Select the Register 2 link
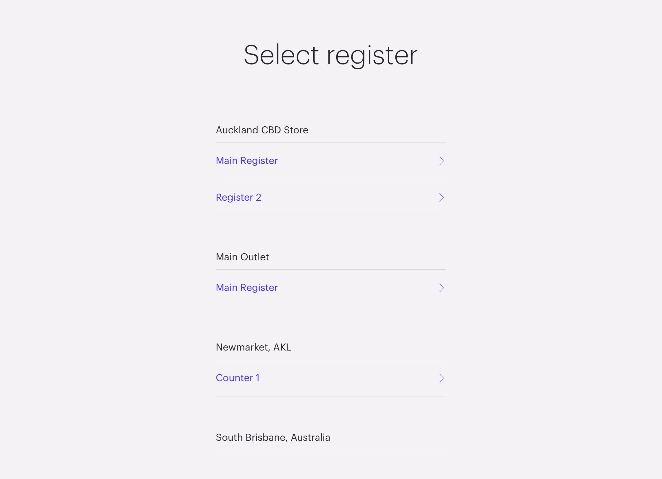Viewport: 662px width, 479px height. pyautogui.click(x=238, y=197)
